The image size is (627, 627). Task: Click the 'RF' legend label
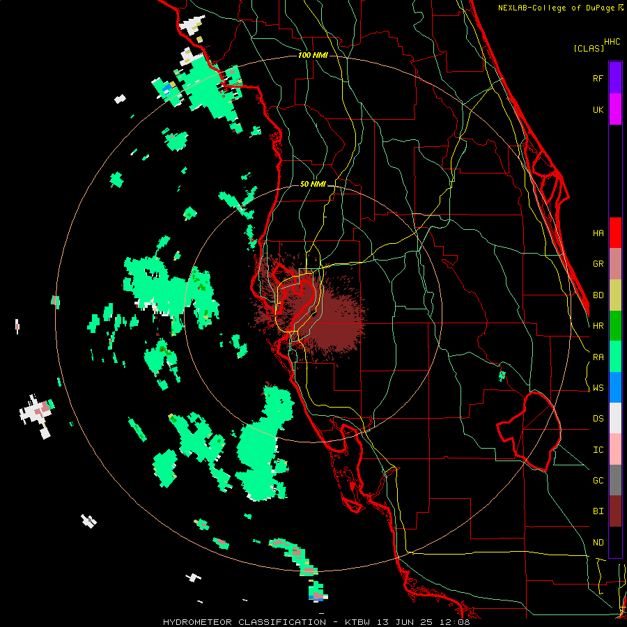pyautogui.click(x=598, y=78)
